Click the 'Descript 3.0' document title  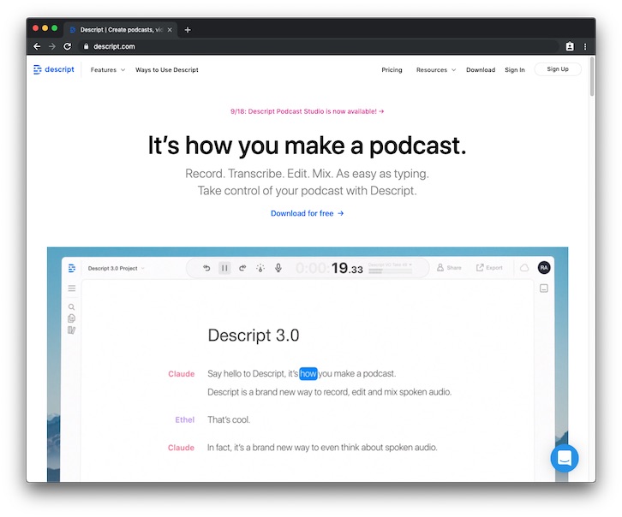tap(254, 336)
